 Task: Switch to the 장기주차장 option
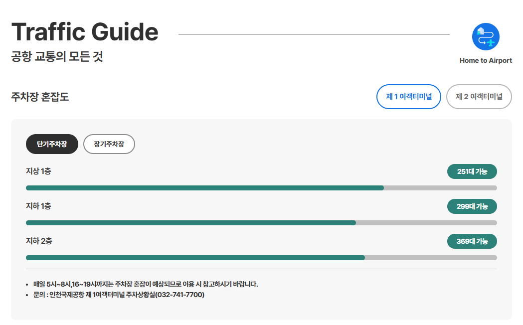click(109, 145)
